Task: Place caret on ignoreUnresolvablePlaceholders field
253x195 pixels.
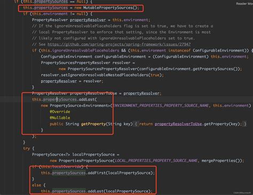Action: coord(85,51)
